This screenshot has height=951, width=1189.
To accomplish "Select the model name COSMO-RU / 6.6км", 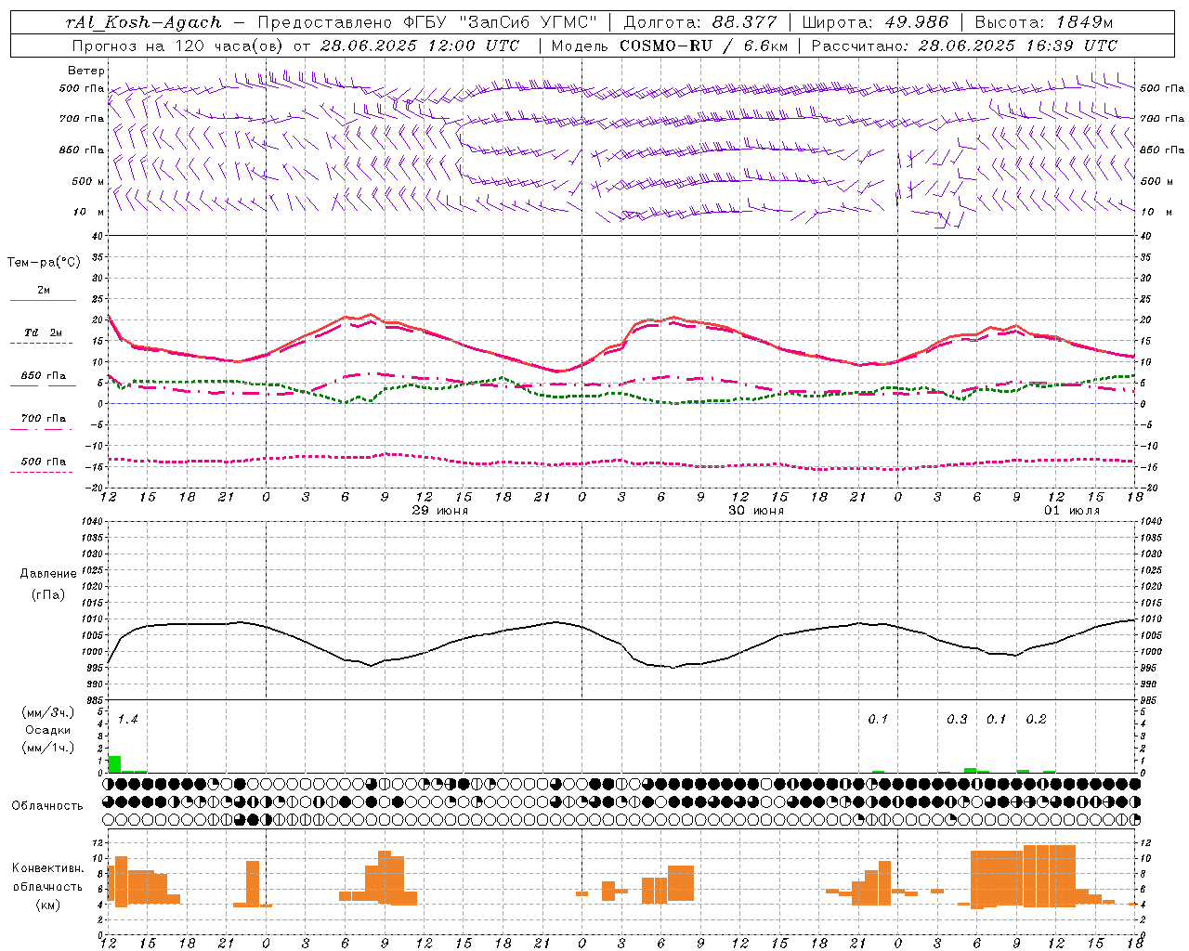I will point(703,46).
